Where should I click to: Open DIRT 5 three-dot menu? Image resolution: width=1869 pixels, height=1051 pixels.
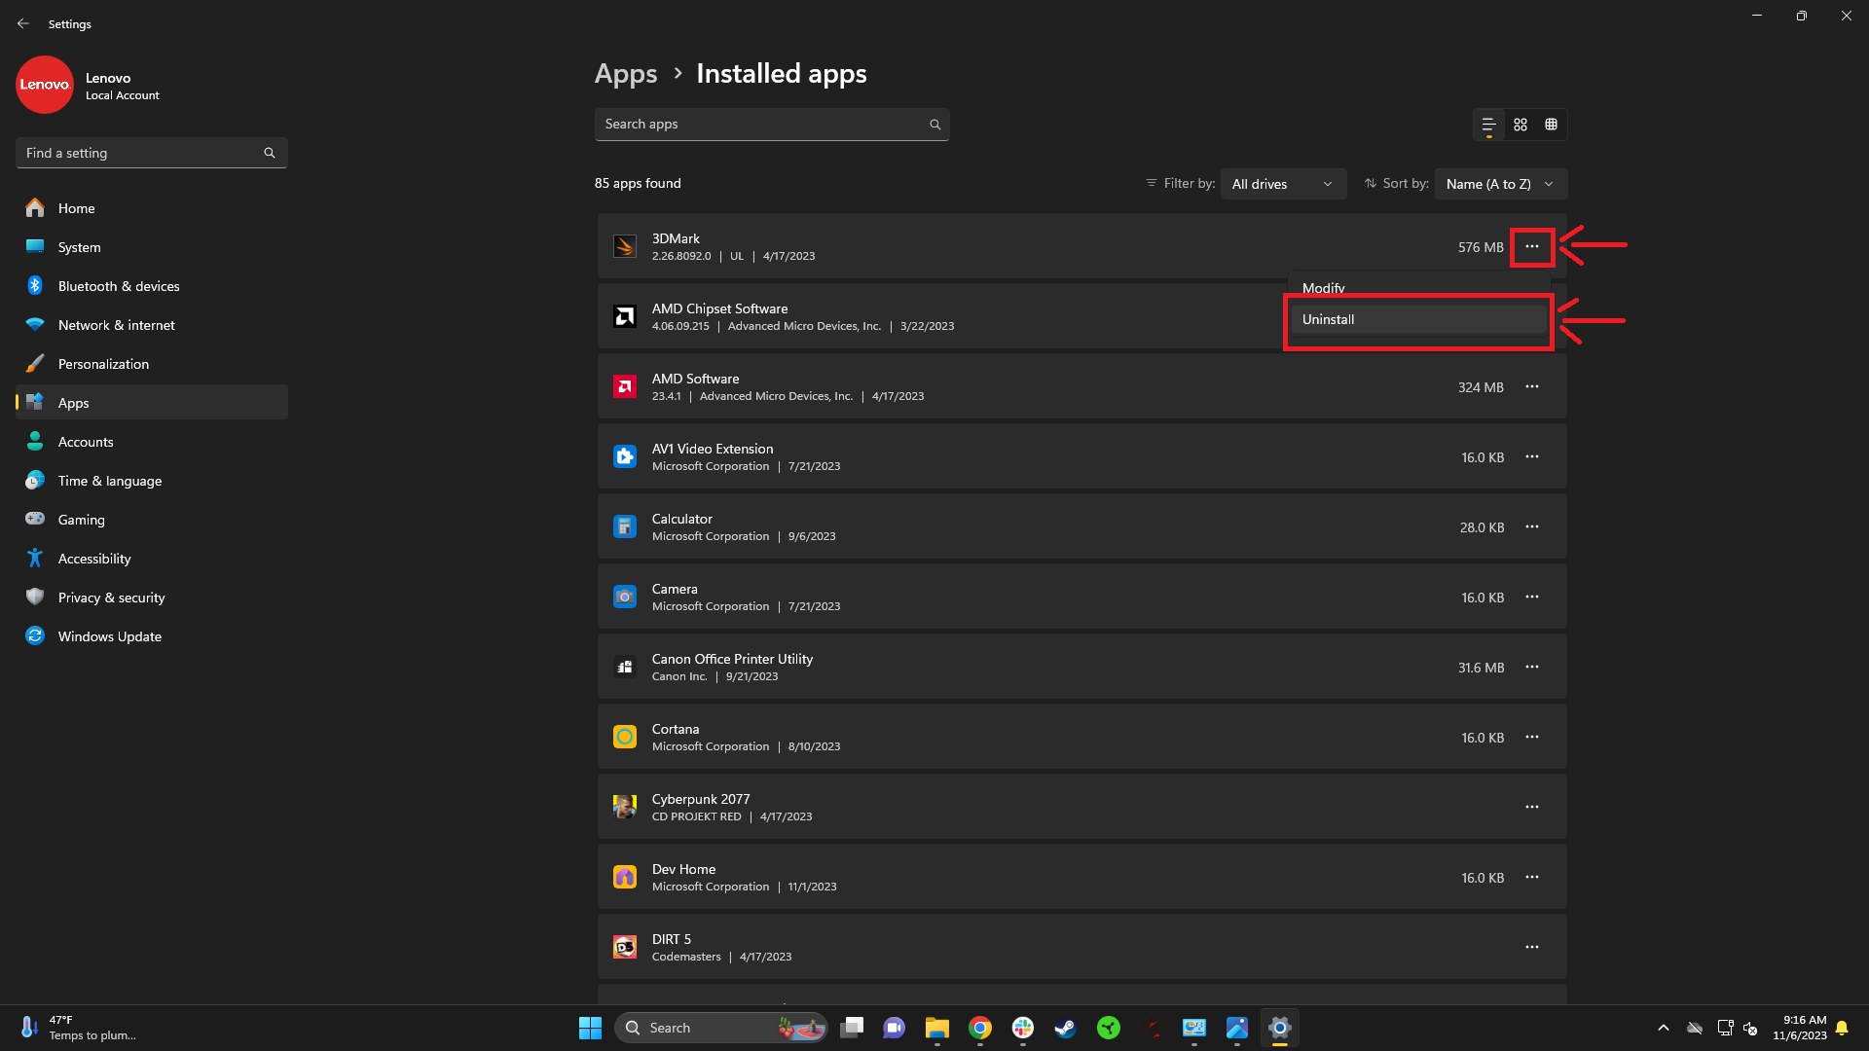coord(1531,948)
